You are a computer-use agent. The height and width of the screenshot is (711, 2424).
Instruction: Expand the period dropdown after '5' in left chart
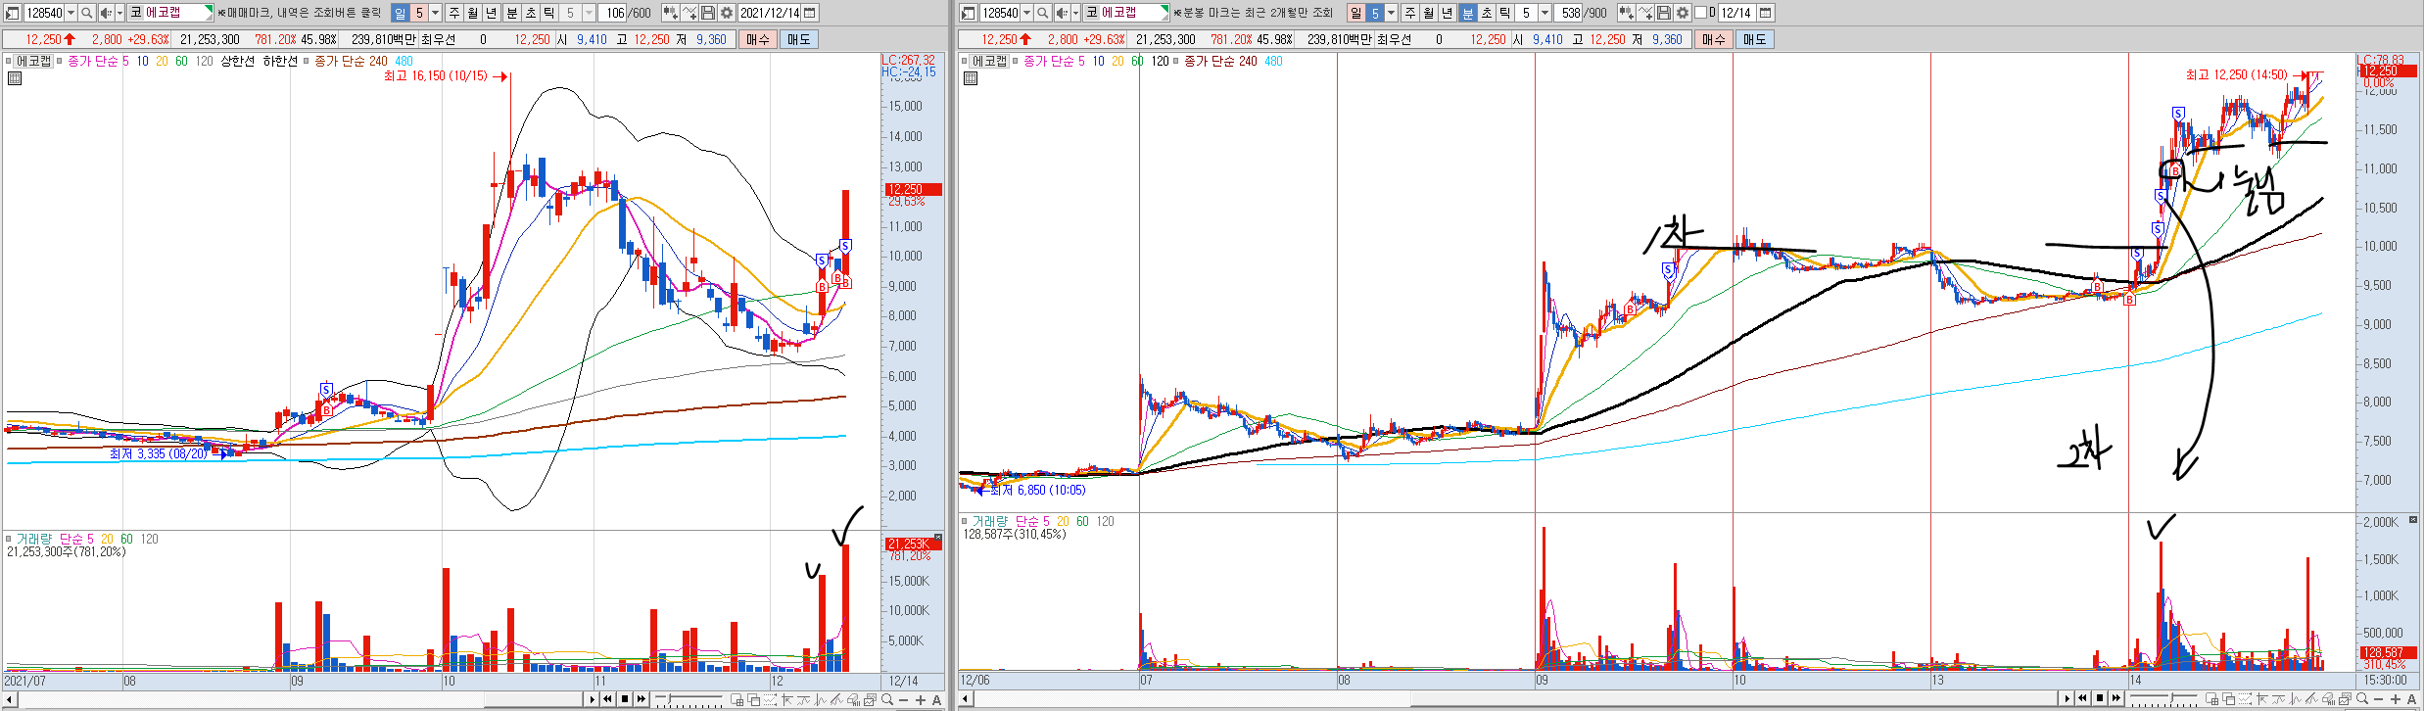436,13
